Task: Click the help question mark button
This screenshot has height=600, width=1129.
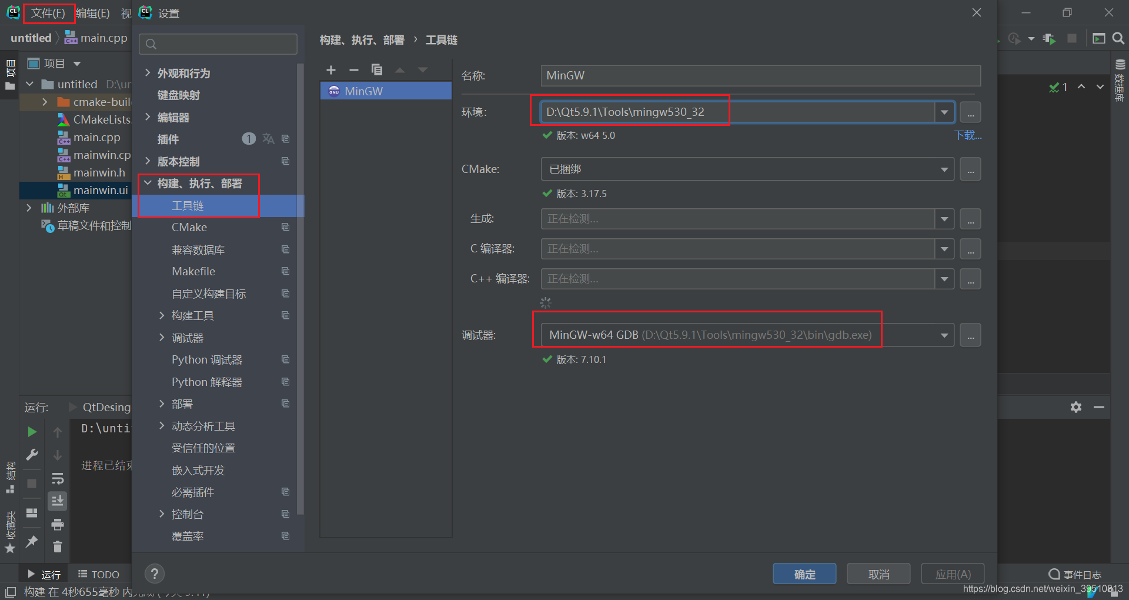Action: pos(155,574)
